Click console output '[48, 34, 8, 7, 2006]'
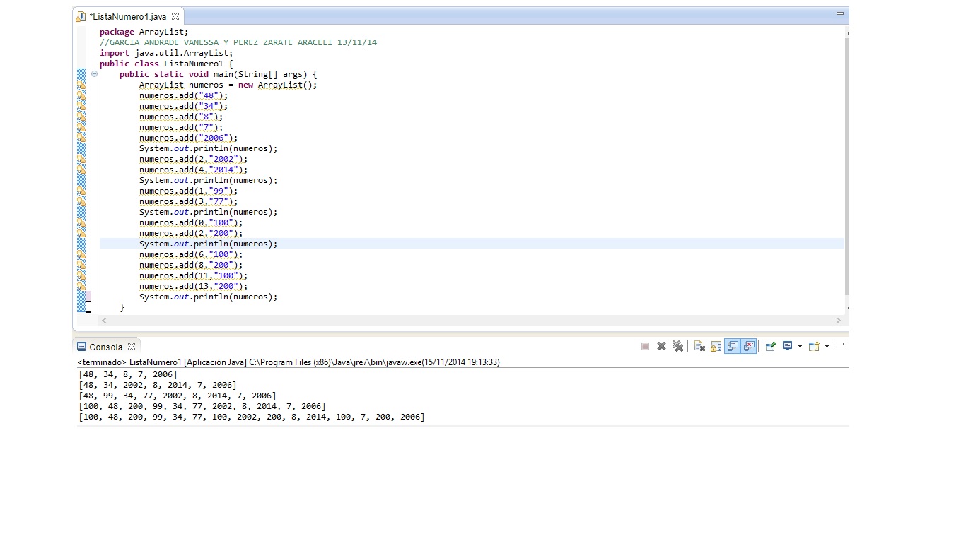Image resolution: width=966 pixels, height=553 pixels. [128, 374]
